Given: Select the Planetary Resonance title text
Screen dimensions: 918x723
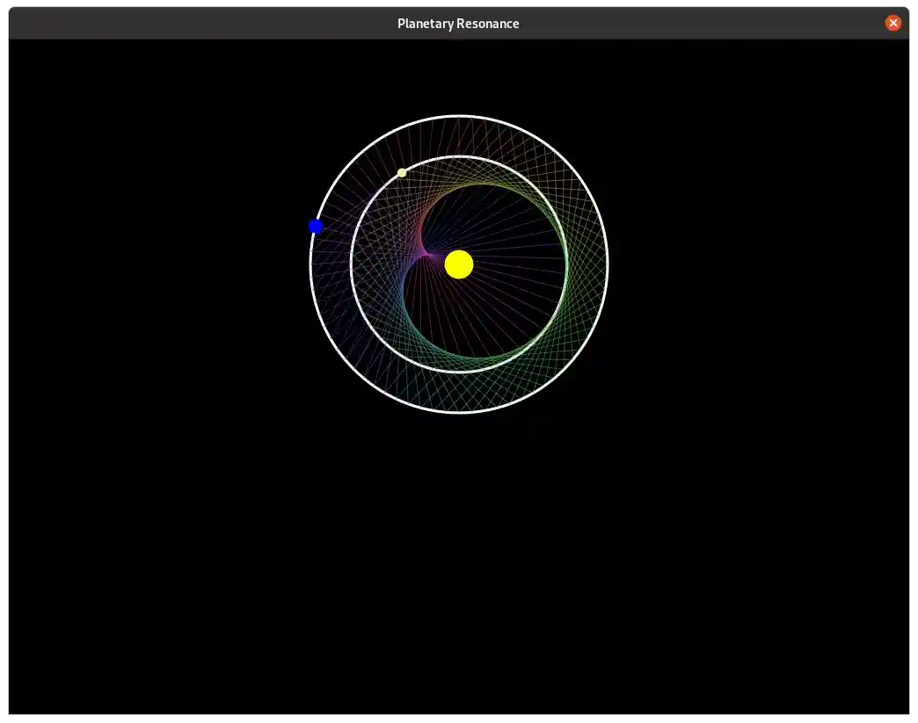Looking at the screenshot, I should coord(458,23).
